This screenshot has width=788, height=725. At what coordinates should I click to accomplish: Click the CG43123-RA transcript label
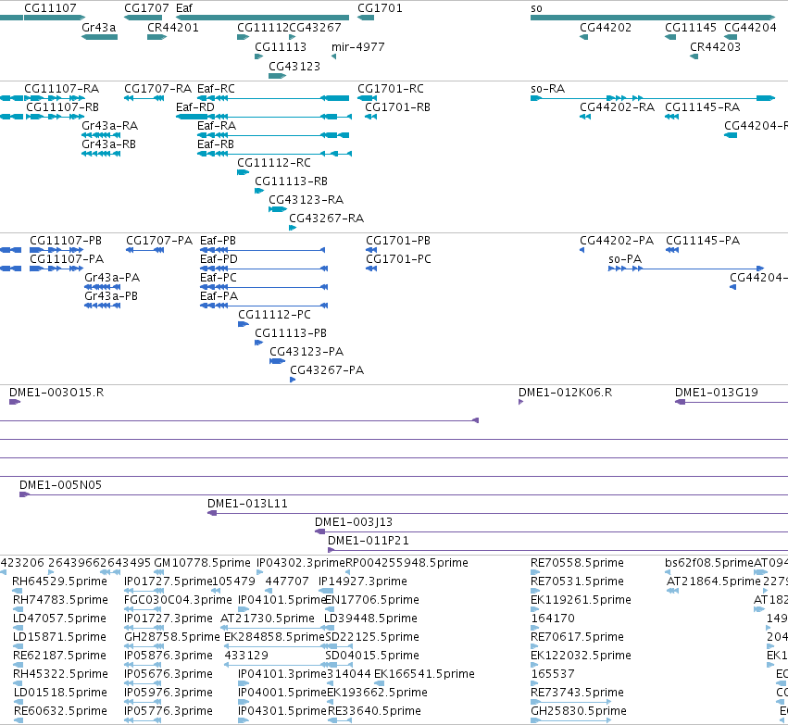(306, 199)
